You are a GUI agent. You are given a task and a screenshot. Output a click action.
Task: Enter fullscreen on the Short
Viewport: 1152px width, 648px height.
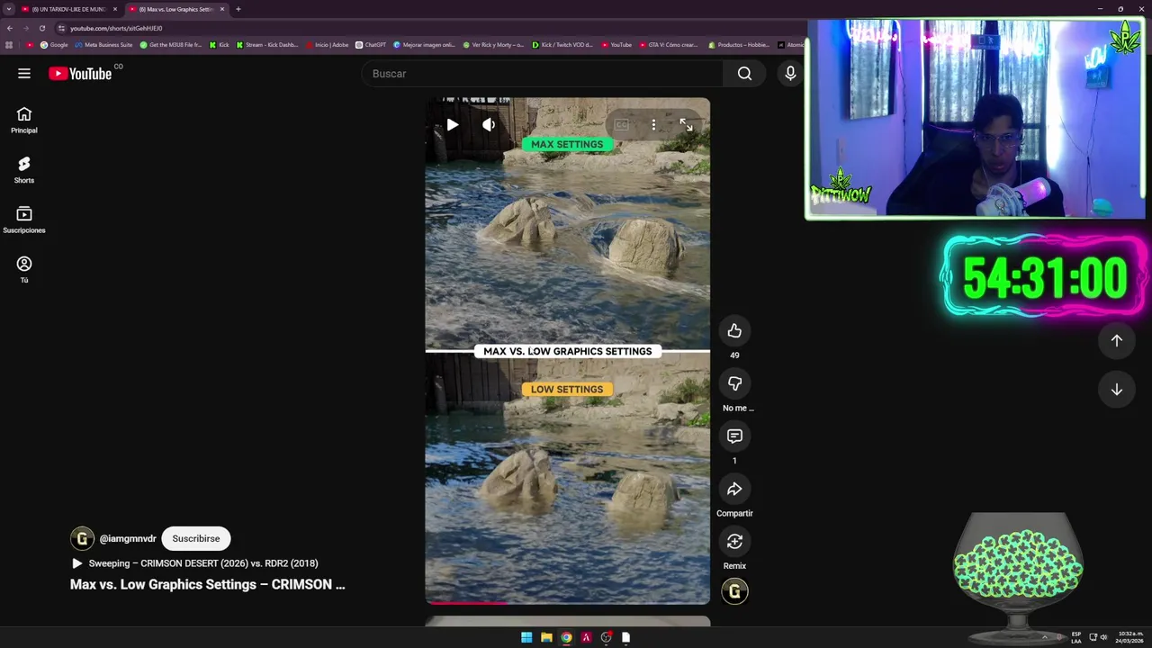click(x=686, y=125)
